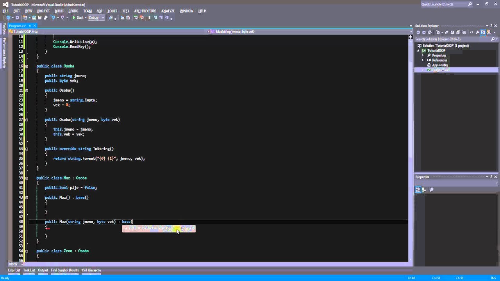Open the ARCHITECTURE menu
The image size is (500, 281).
click(145, 11)
